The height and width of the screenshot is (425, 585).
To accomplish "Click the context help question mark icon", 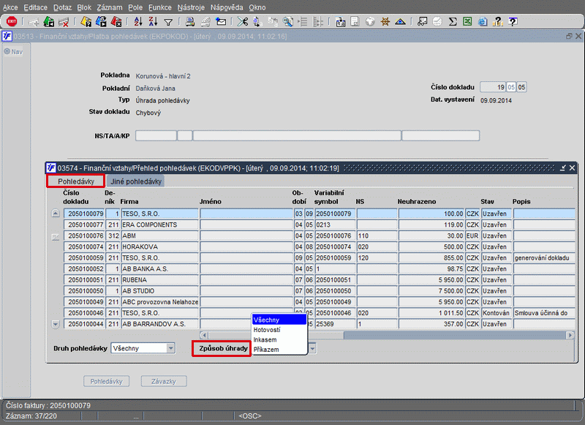I will pos(513,22).
